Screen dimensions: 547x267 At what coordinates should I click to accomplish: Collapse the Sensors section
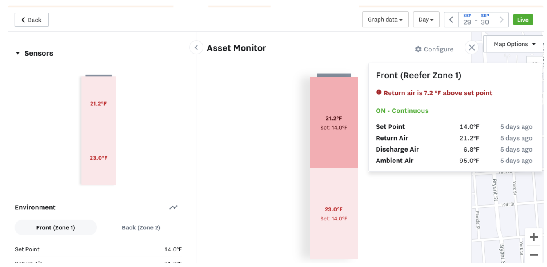(34, 53)
